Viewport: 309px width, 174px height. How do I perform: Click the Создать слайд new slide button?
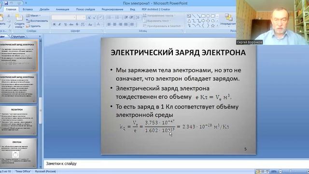pos(19,21)
